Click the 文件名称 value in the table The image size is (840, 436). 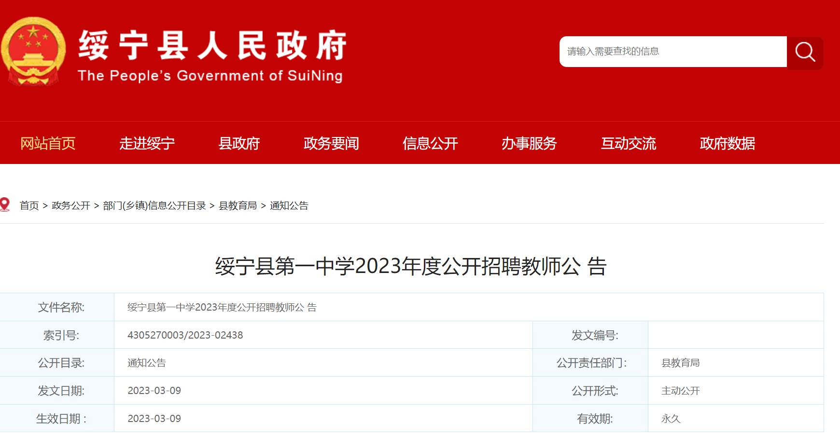(222, 307)
